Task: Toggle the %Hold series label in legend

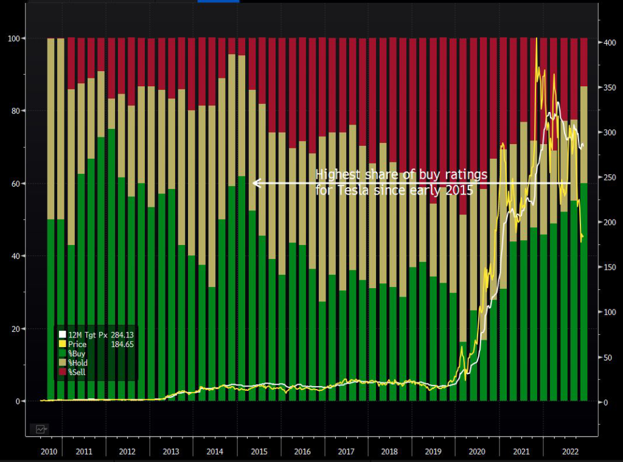Action: (78, 363)
